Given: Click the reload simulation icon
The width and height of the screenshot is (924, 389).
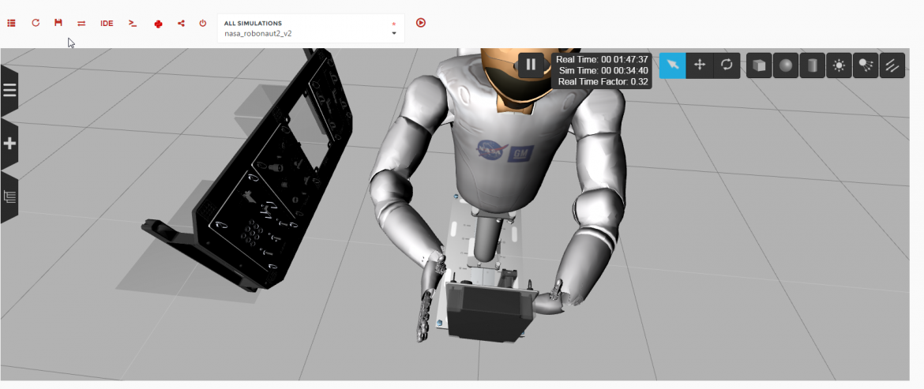Looking at the screenshot, I should pos(36,23).
